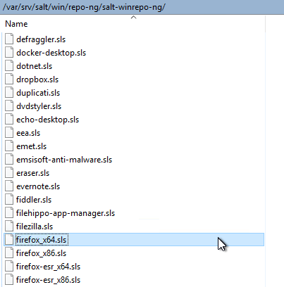Select the file name dotnet.sls

point(35,66)
